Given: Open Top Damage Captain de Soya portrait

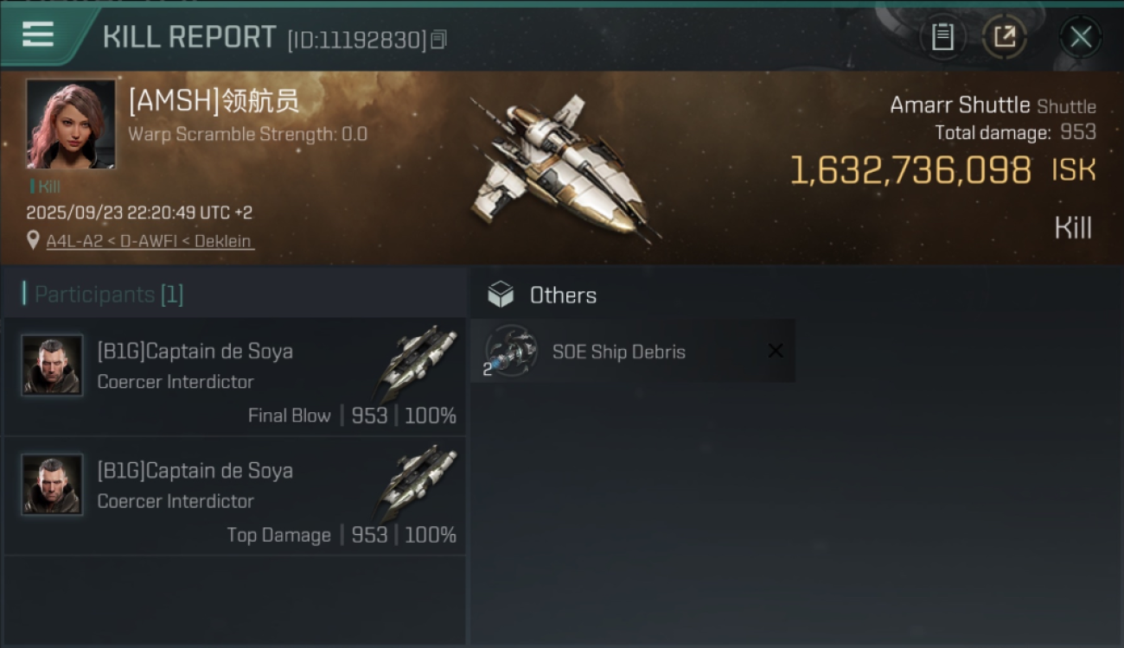Looking at the screenshot, I should (52, 485).
